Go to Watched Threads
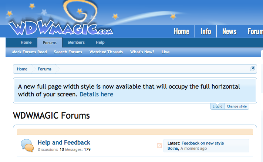This screenshot has height=162, width=263. click(106, 52)
